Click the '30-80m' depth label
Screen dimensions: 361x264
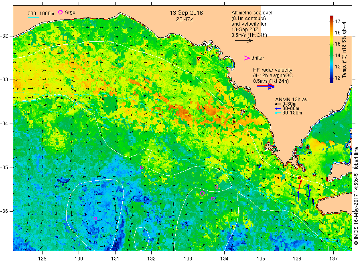pos(290,108)
